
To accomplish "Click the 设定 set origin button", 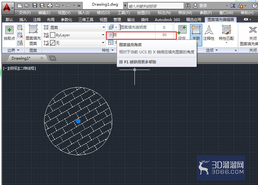I will point(182,33).
